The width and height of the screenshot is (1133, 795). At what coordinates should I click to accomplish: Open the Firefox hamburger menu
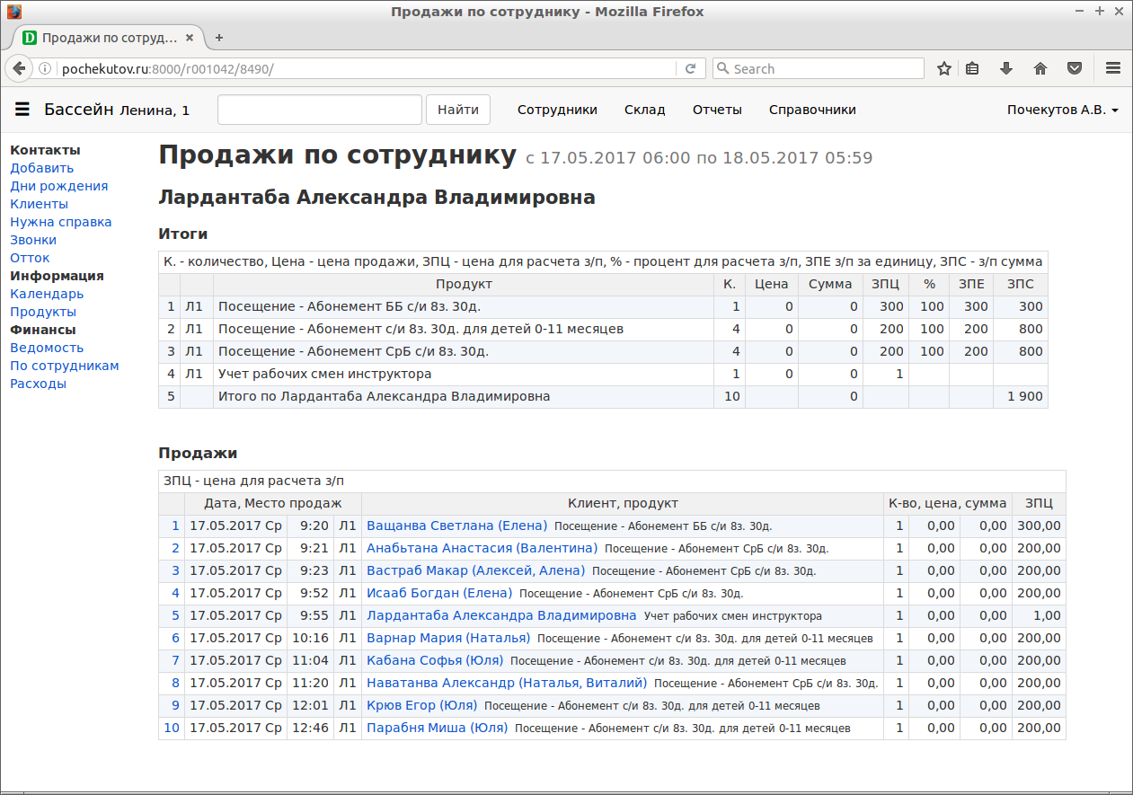(x=1112, y=69)
